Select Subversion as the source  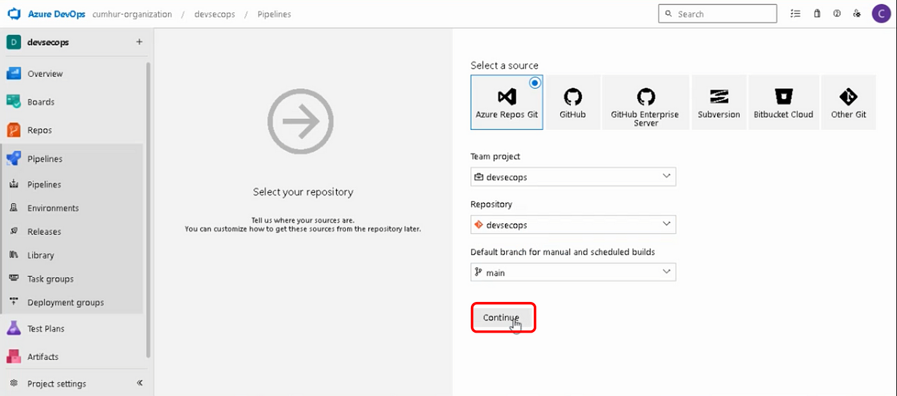pos(719,102)
